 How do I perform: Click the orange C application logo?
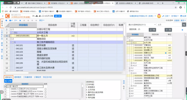tap(7, 16)
